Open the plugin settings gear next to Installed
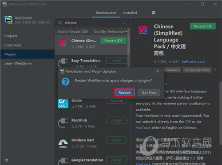 click(x=154, y=12)
